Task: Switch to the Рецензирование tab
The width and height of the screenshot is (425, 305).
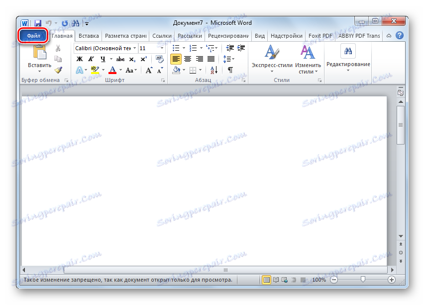Action: [228, 36]
